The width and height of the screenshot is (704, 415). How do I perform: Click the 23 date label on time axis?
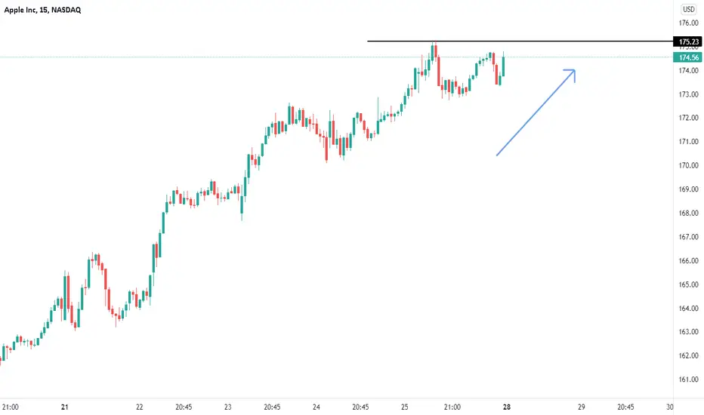[x=227, y=407]
